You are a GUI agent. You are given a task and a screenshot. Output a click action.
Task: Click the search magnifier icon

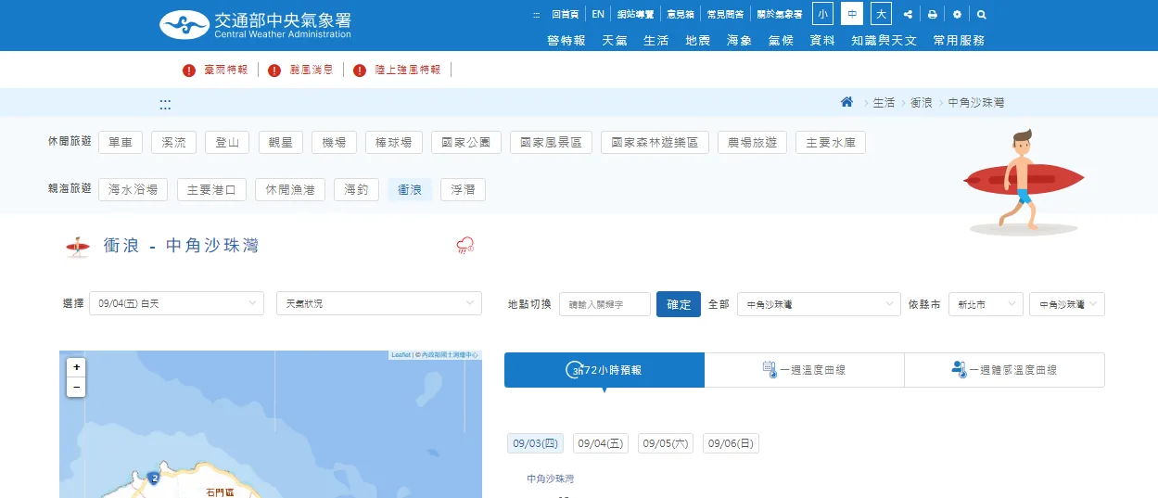pyautogui.click(x=982, y=15)
